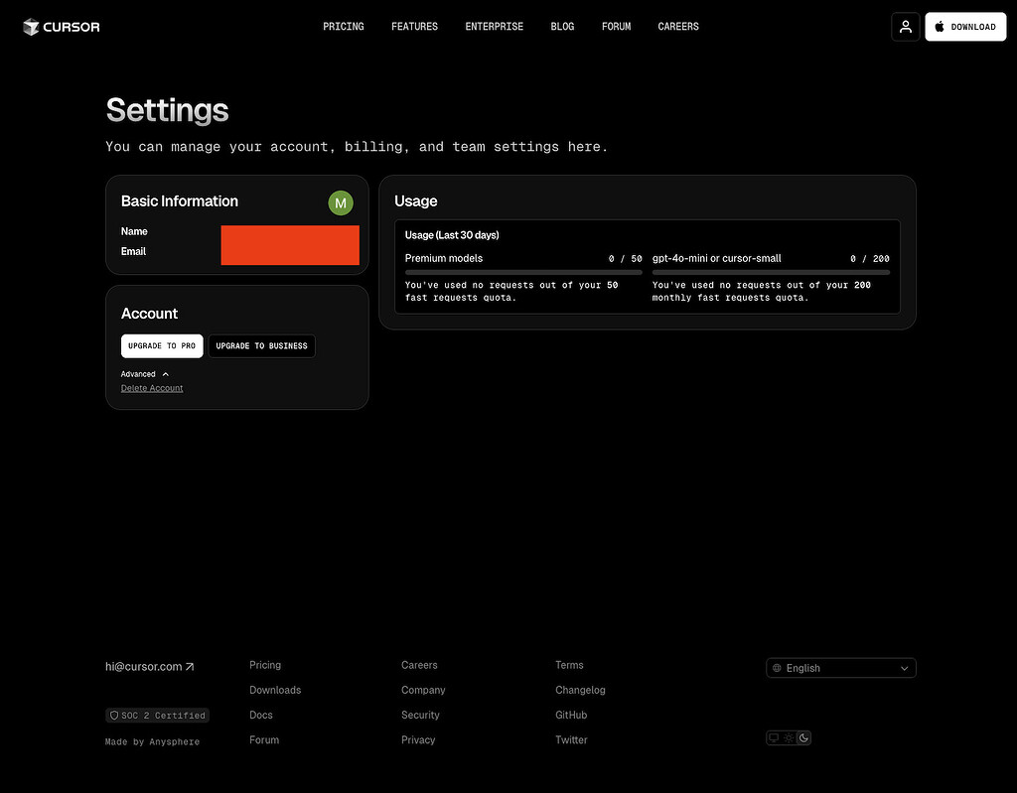The image size is (1017, 793).
Task: Open the PRICING menu item
Action: (344, 27)
